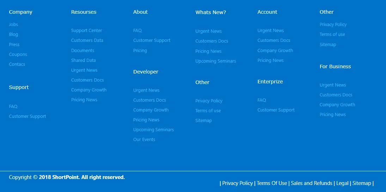The width and height of the screenshot is (386, 192).
Task: Click Documents in the Resourses column
Action: pos(82,50)
